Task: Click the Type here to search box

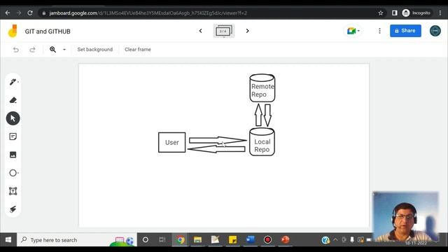Action: (76, 240)
